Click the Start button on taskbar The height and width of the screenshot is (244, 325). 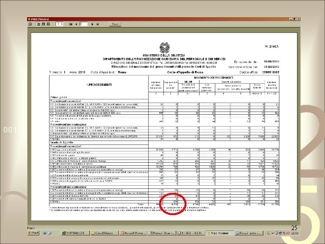(x=33, y=233)
